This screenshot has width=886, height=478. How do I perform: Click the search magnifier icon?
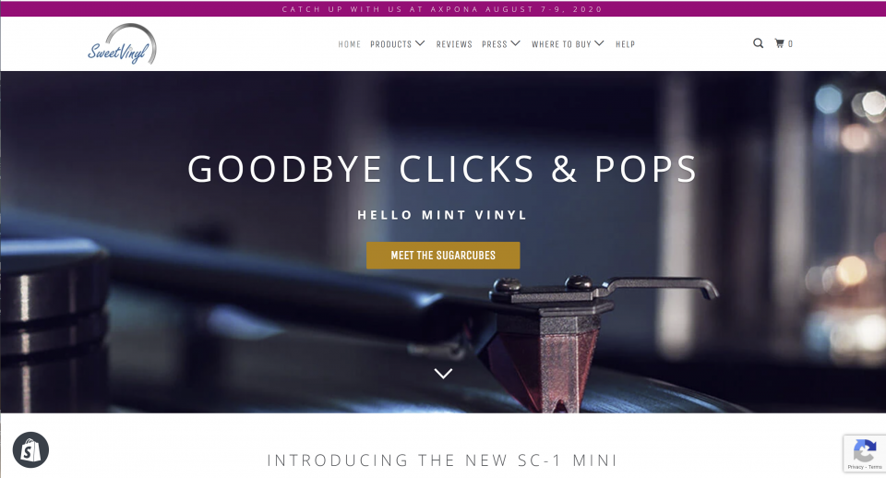click(x=759, y=43)
